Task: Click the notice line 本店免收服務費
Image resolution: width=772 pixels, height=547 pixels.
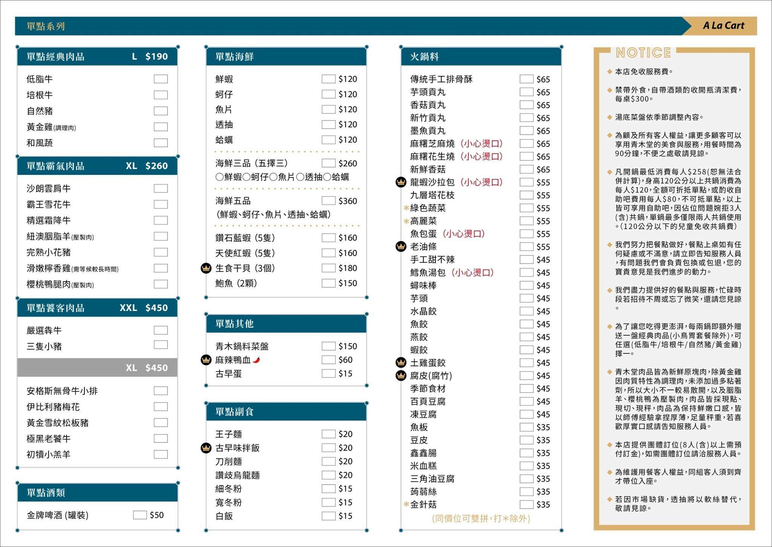Action: 644,72
